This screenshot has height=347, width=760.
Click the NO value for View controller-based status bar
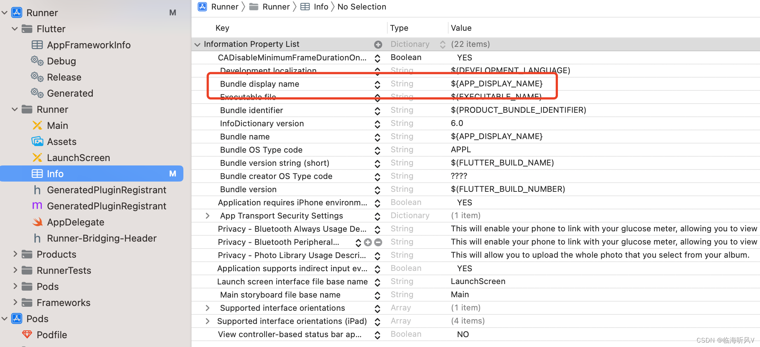point(463,335)
